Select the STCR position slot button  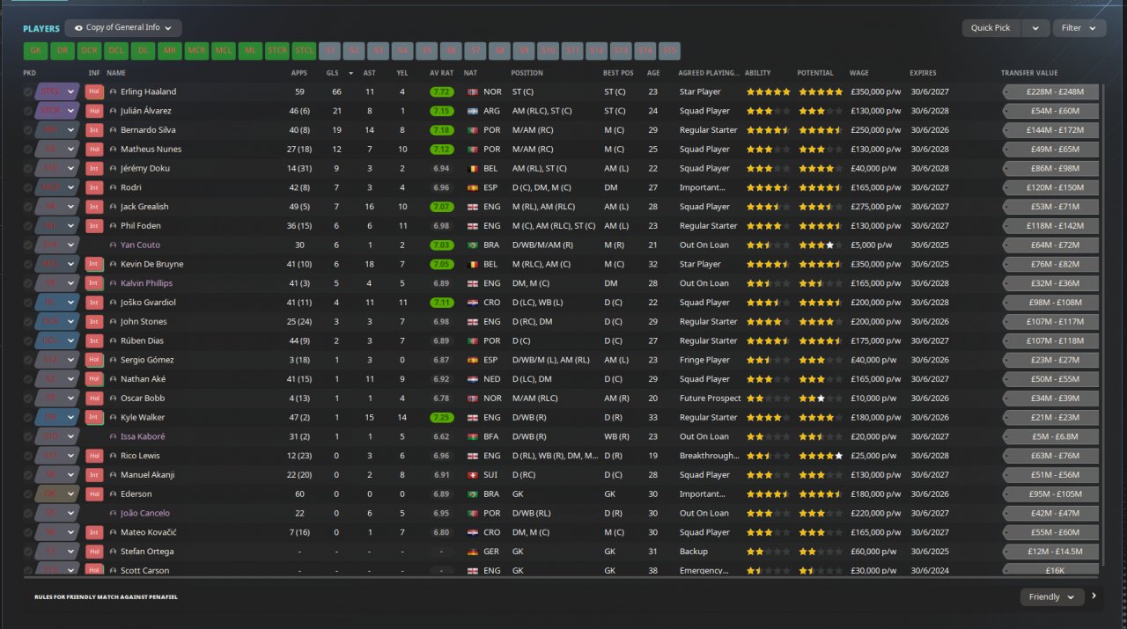276,50
